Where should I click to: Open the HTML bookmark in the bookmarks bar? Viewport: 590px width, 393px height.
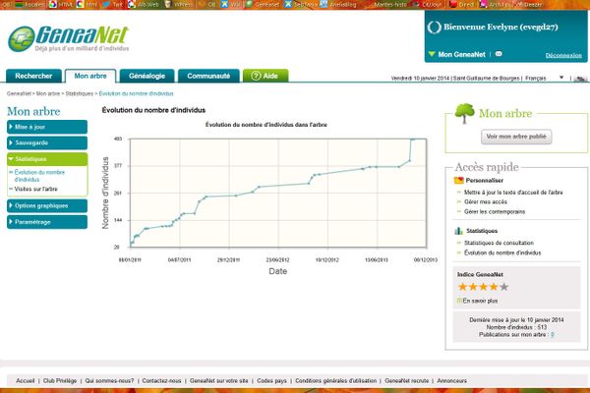61,5
